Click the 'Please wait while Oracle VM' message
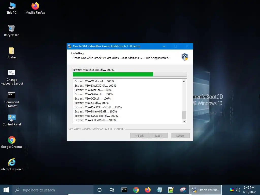Image resolution: width=260 pixels, height=195 pixels. point(121,58)
